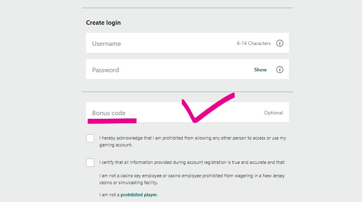Click the "I am not a" statement text
This screenshot has height=202, width=362.
click(109, 195)
